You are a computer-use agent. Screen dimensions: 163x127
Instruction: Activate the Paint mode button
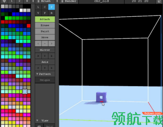pos(45,31)
